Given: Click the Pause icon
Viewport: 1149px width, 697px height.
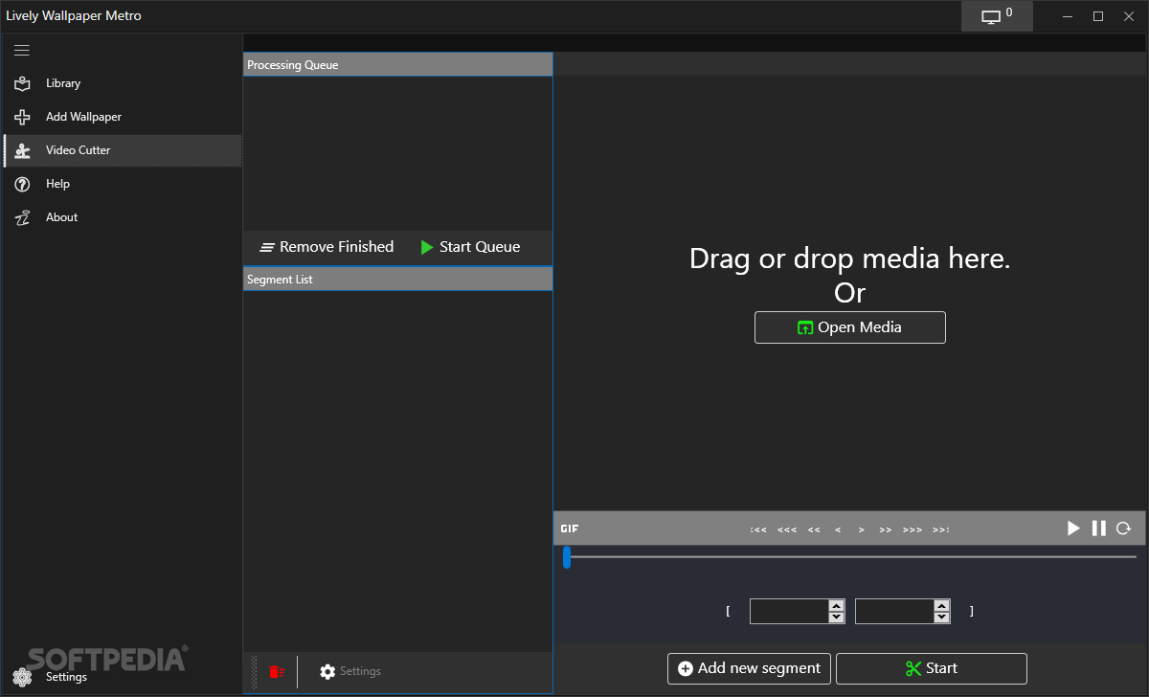Looking at the screenshot, I should [x=1098, y=528].
